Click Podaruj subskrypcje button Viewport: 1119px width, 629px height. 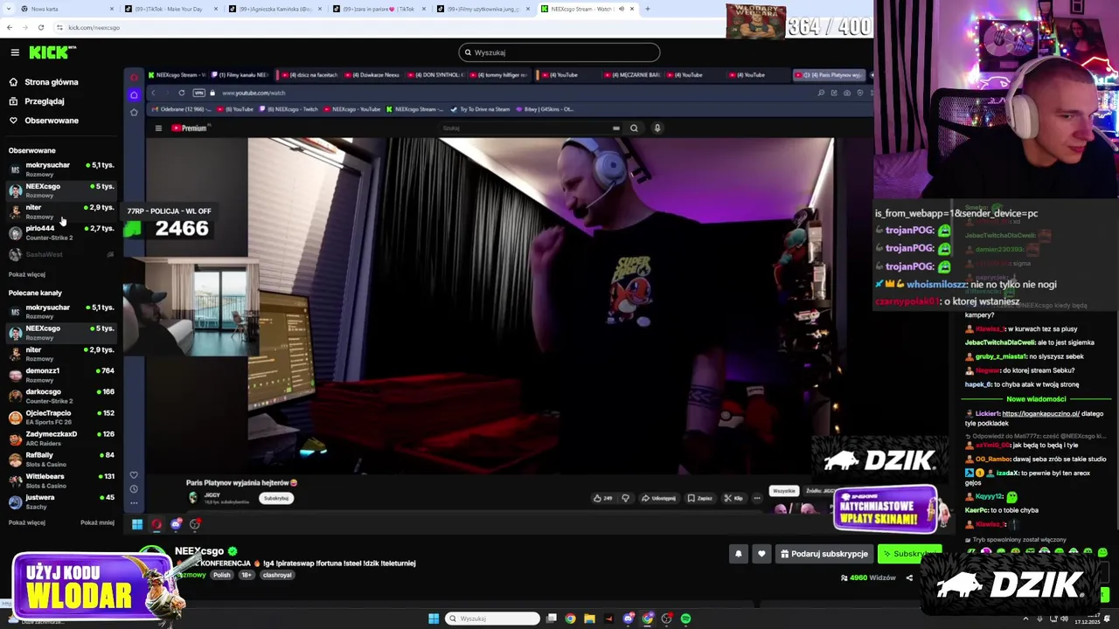click(824, 554)
